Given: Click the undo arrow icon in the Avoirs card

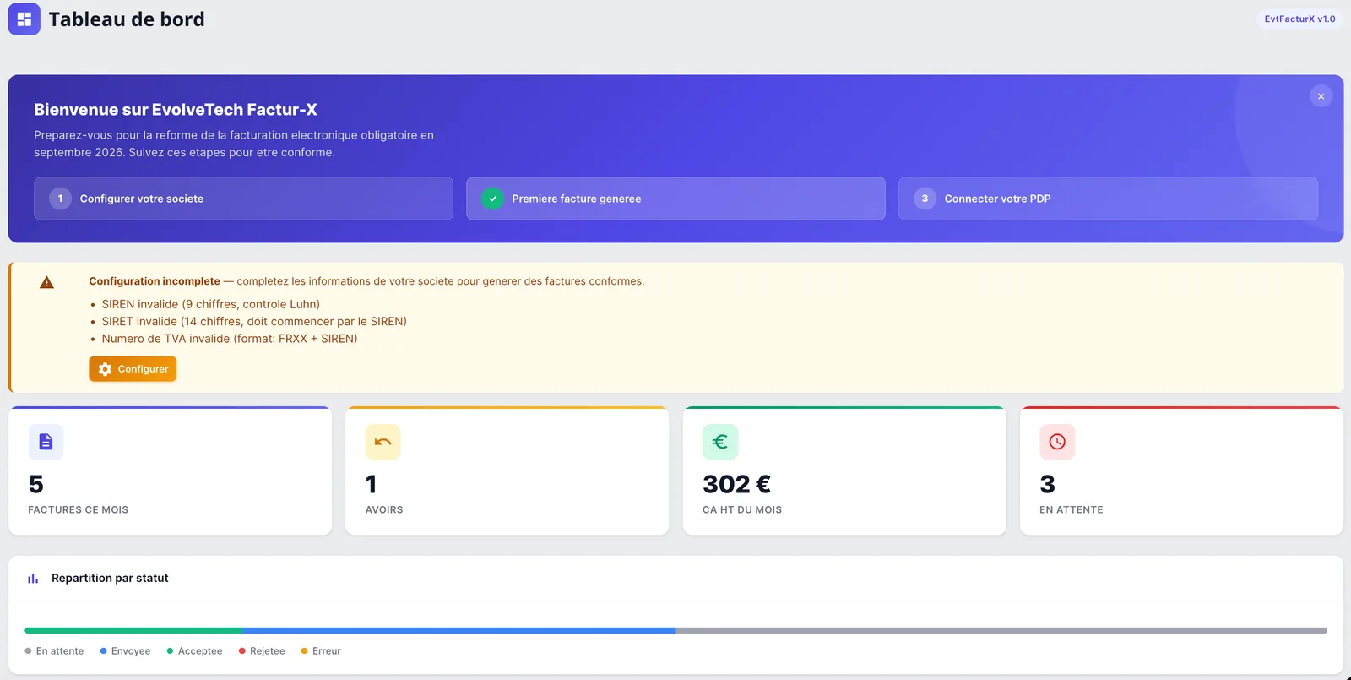Looking at the screenshot, I should click(x=383, y=442).
